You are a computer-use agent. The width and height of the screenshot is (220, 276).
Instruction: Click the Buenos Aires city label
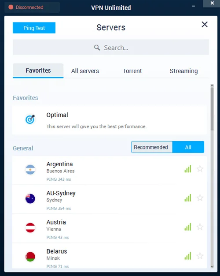(x=60, y=171)
